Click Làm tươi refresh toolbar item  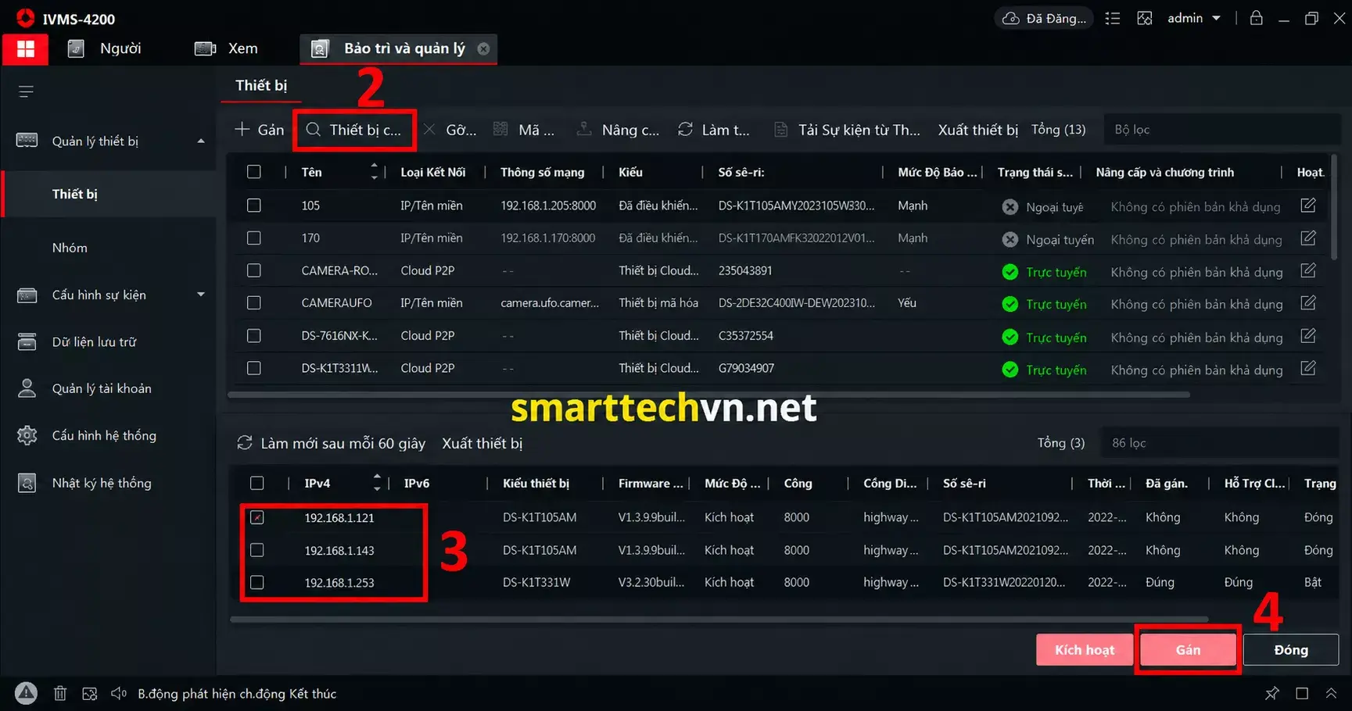coord(713,130)
